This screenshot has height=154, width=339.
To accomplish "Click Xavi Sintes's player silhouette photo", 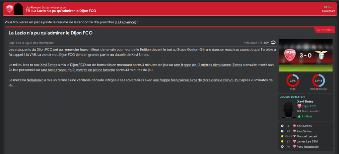I will (x=288, y=109).
